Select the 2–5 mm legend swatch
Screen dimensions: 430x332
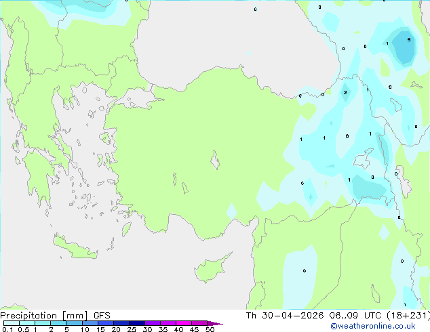(x=58, y=323)
